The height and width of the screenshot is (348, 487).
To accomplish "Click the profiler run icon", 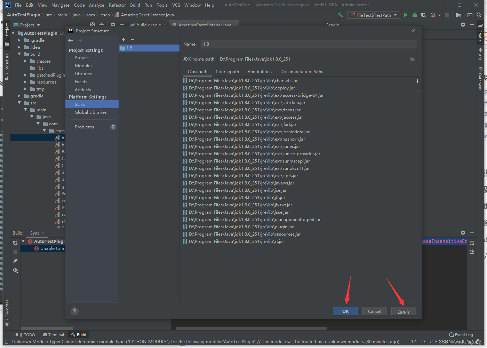I will click(x=433, y=15).
